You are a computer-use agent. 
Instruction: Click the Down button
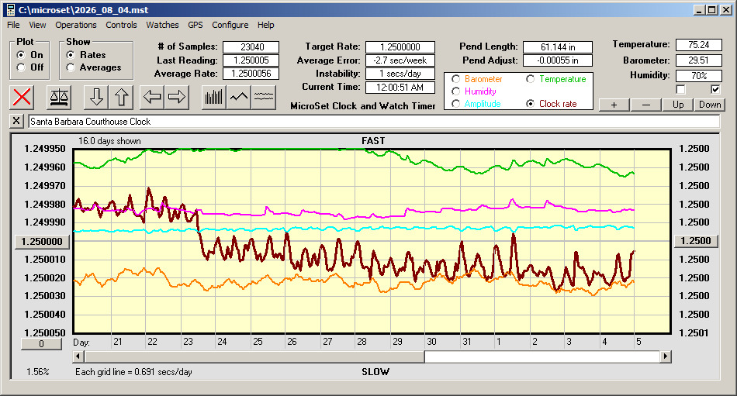point(710,105)
